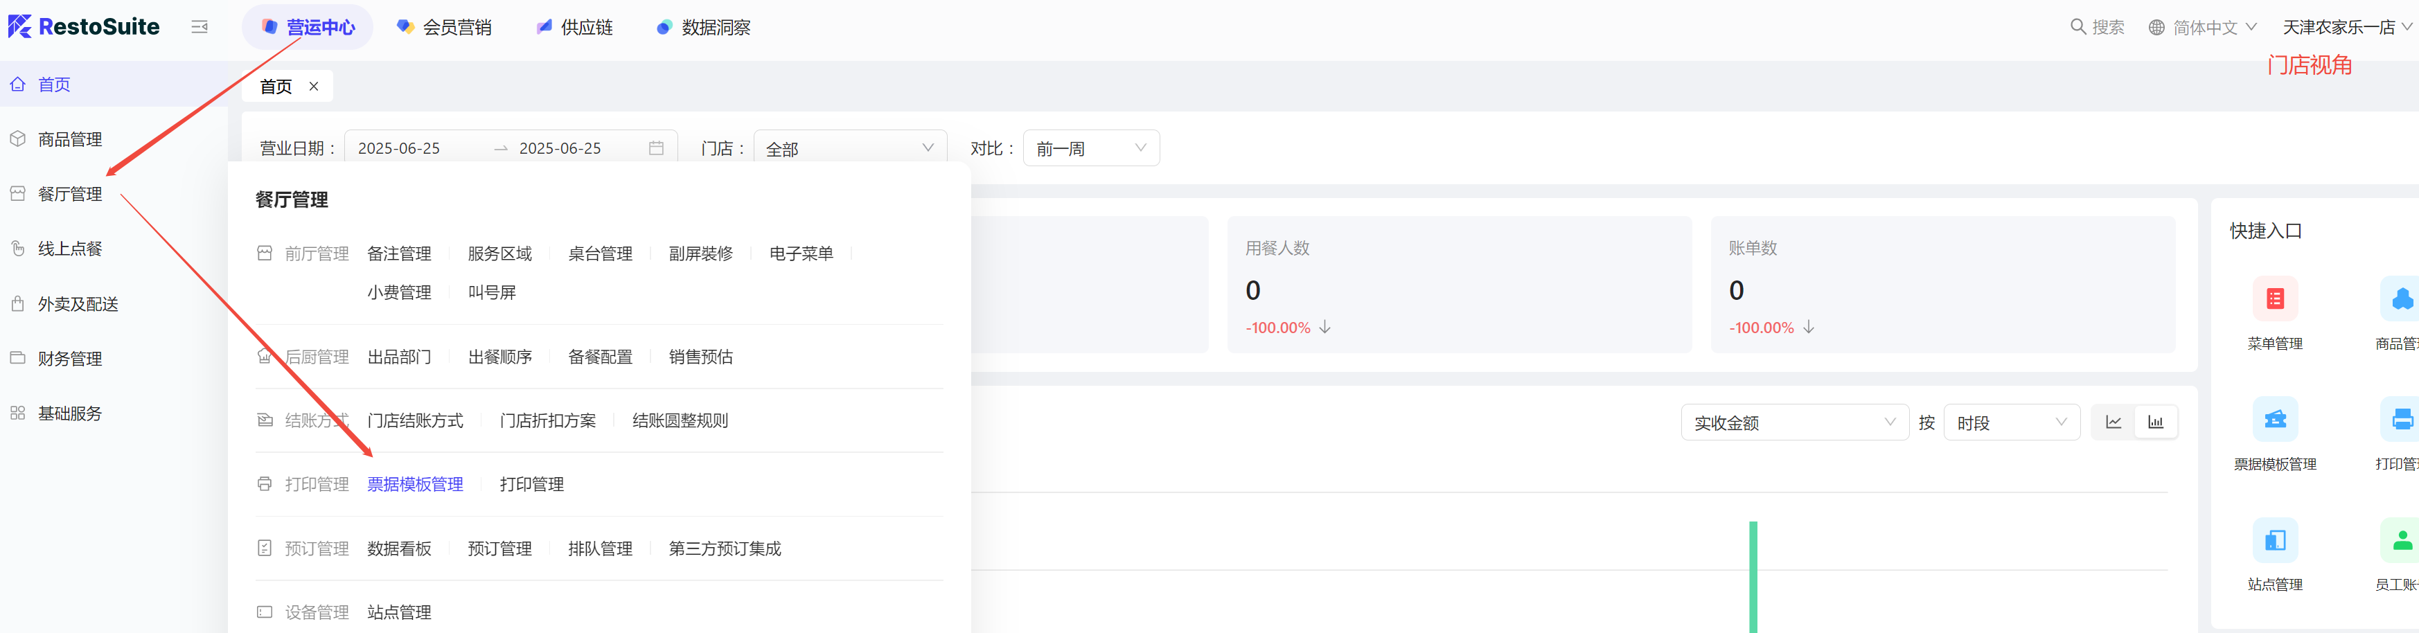Close the 首页 page tab
This screenshot has width=2419, height=633.
pyautogui.click(x=314, y=87)
